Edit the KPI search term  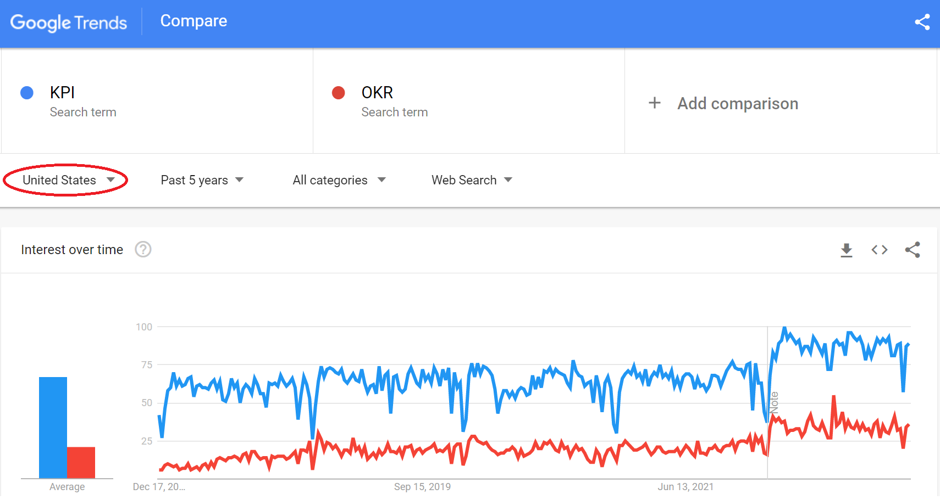tap(63, 93)
